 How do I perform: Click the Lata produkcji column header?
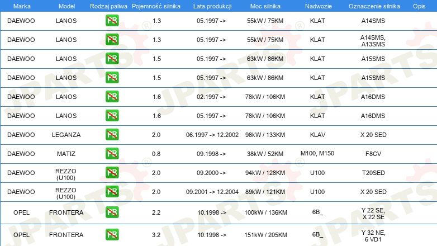point(212,6)
